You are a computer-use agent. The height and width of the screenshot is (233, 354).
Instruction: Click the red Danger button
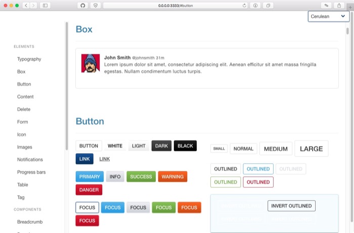click(x=89, y=190)
